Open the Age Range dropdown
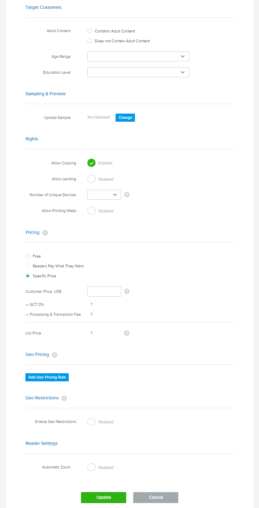The height and width of the screenshot is (508, 259). coord(138,56)
